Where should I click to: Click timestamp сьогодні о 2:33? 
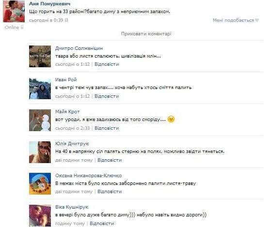73,128
